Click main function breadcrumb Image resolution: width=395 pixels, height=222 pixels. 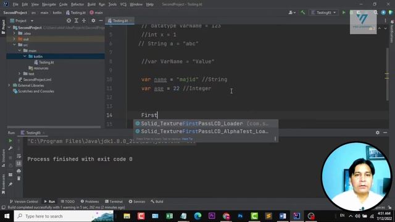[96, 12]
